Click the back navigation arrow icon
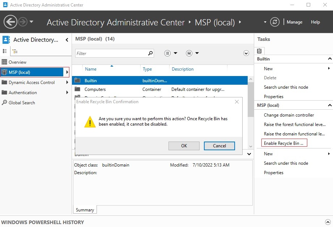 click(10, 22)
